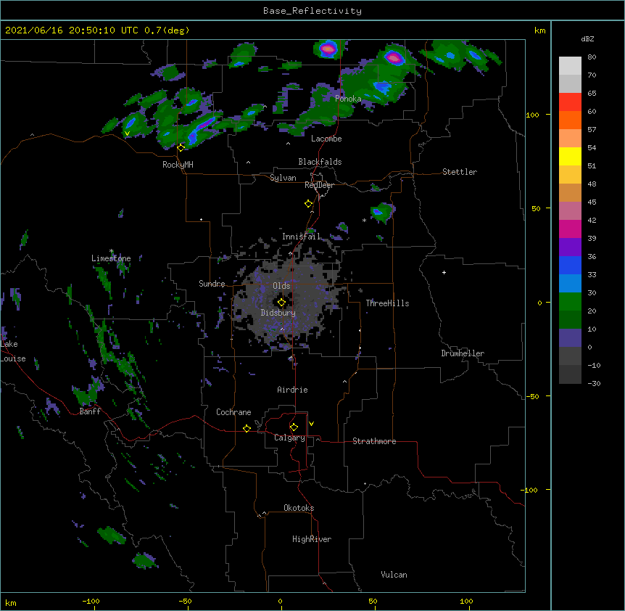Click the 45 value on the dBZ legend
625x611 pixels.
tap(592, 202)
